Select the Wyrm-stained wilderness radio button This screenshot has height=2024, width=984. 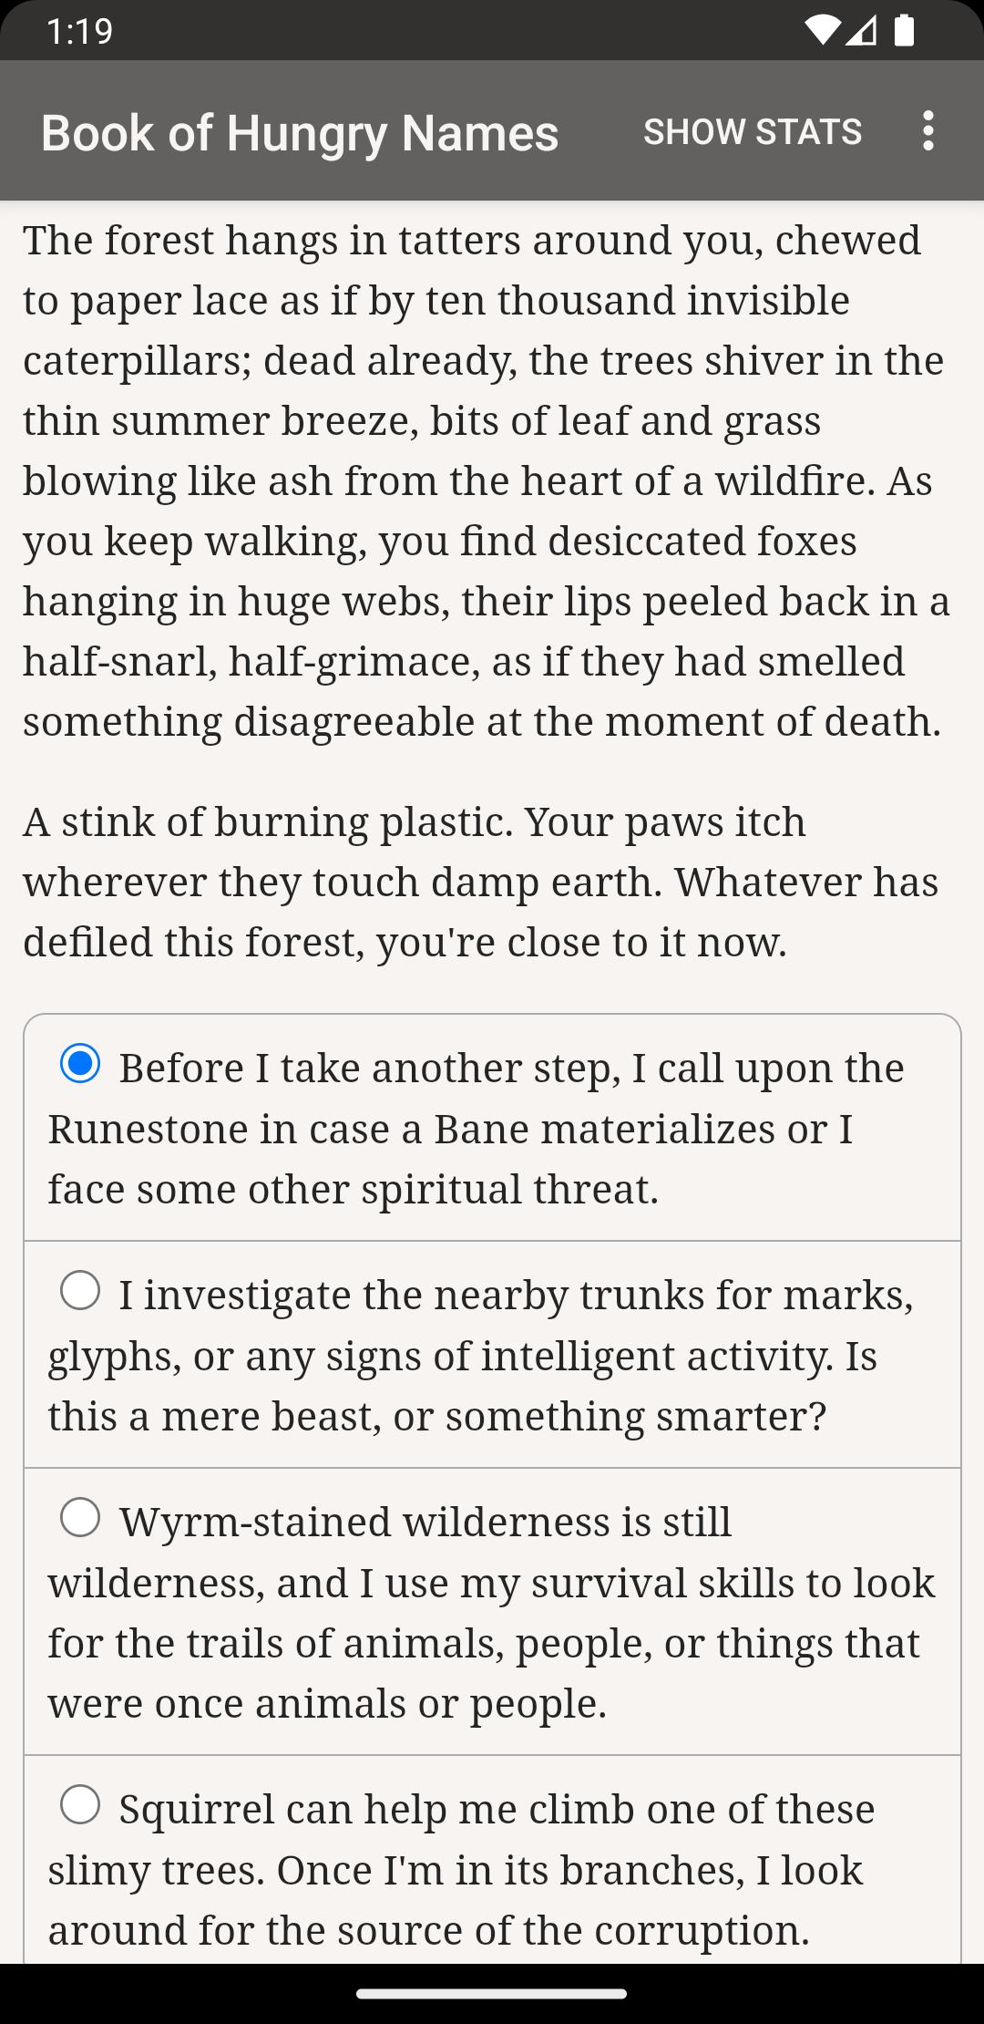(80, 1517)
